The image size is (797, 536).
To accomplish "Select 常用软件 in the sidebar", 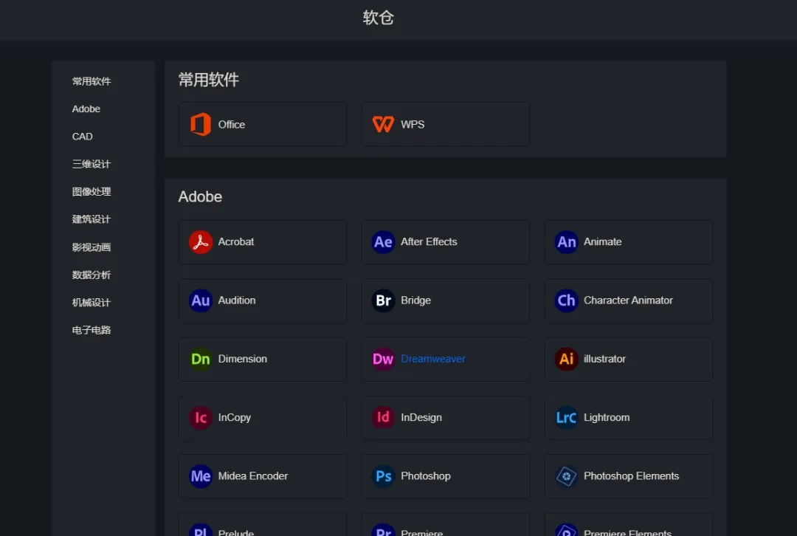I will click(92, 81).
